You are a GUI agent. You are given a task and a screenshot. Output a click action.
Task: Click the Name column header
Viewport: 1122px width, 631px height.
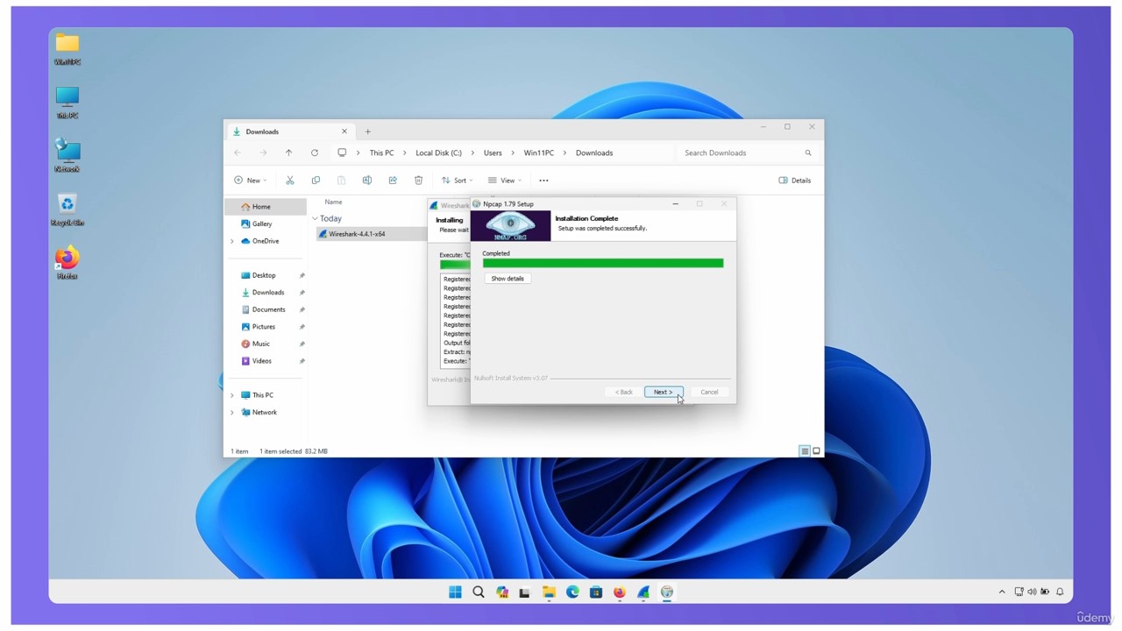(x=333, y=202)
